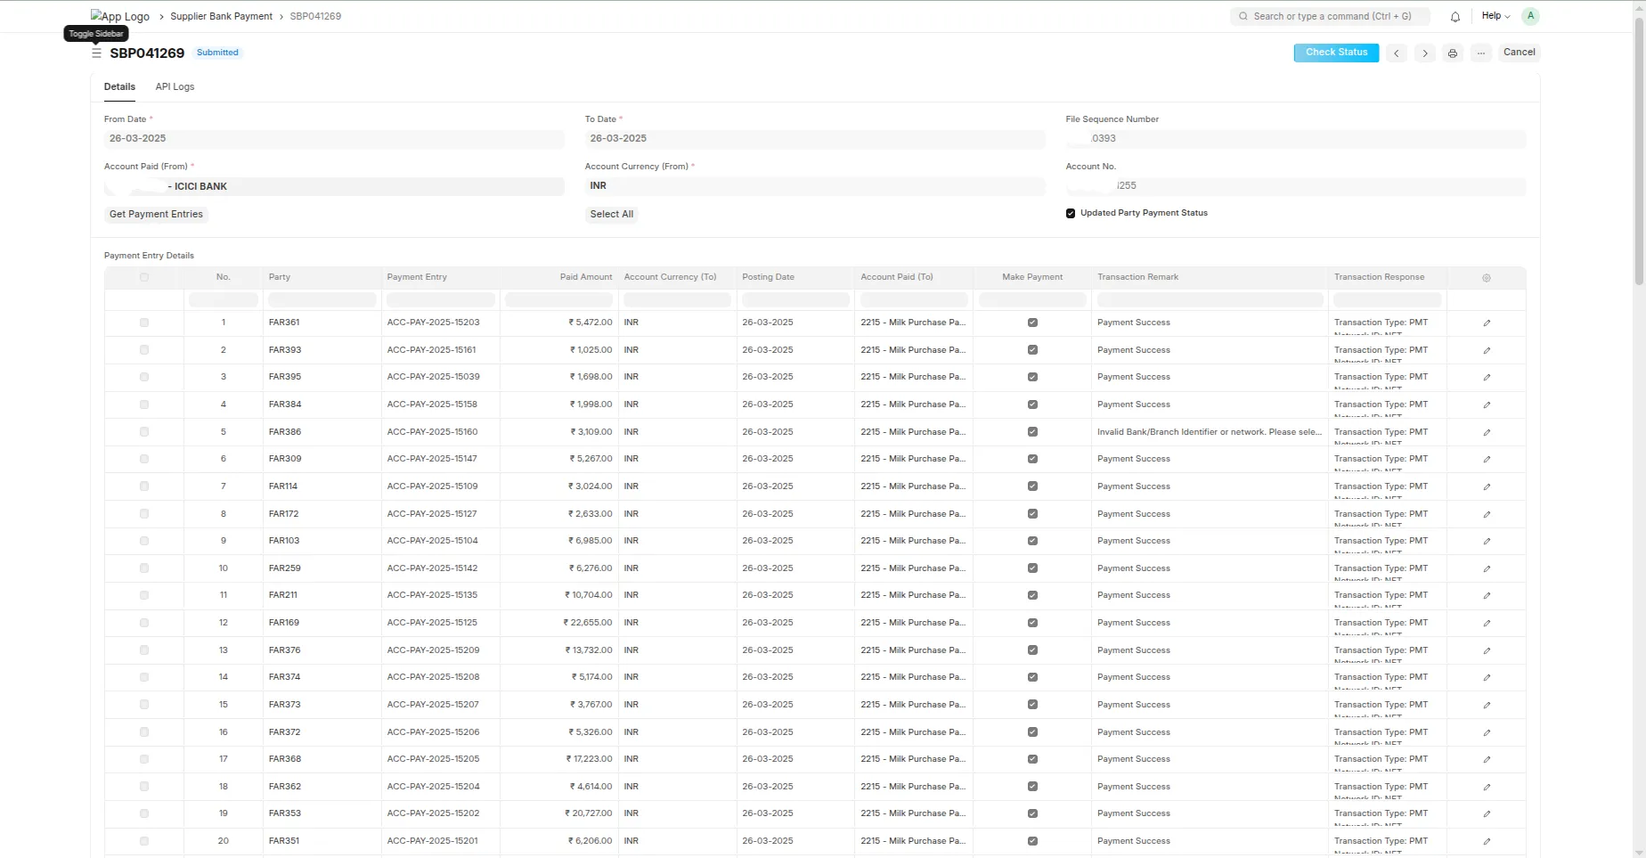Go to next document arrow
The height and width of the screenshot is (858, 1646).
coord(1425,53)
